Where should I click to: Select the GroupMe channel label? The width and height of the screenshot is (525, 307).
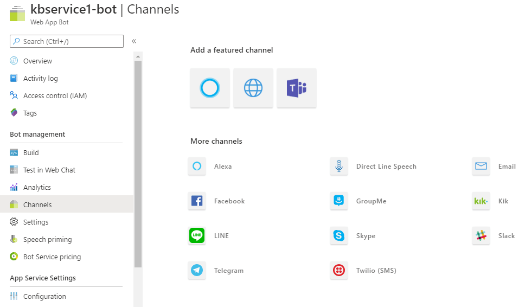click(x=372, y=201)
